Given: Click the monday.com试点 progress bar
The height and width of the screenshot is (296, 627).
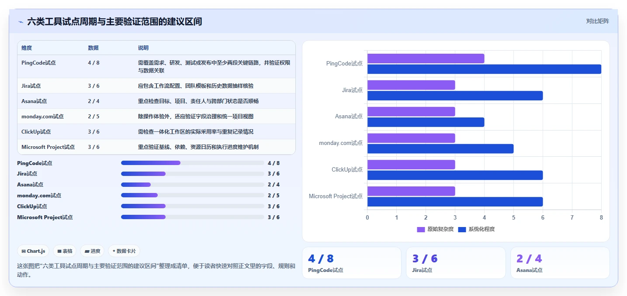Looking at the screenshot, I should pyautogui.click(x=193, y=195).
